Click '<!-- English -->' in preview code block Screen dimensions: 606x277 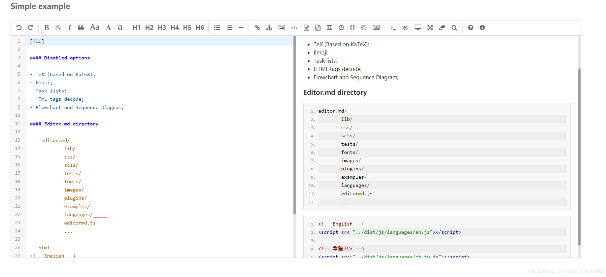(341, 224)
